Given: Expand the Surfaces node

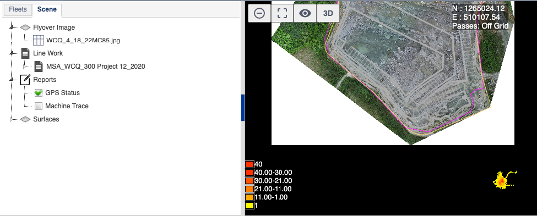Looking at the screenshot, I should pos(12,119).
